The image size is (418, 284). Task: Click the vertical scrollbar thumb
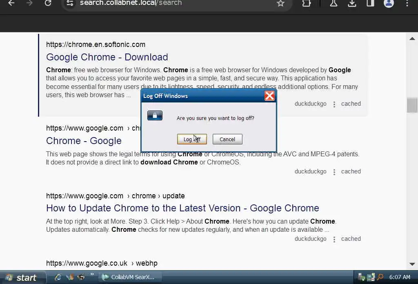(x=412, y=105)
